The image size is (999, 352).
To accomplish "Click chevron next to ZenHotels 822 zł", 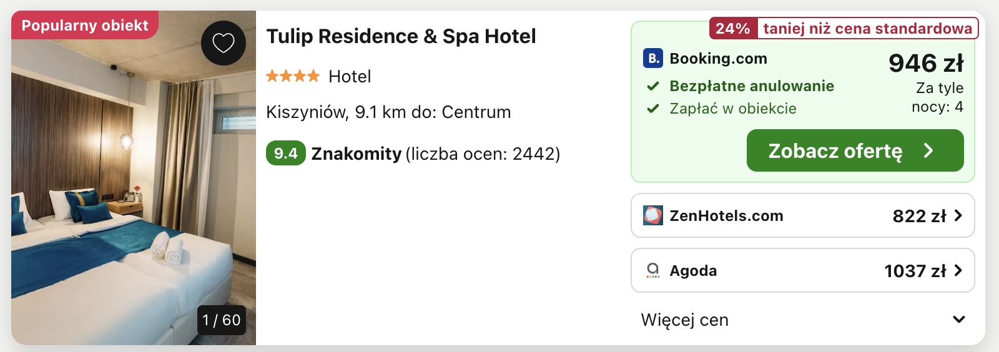I will (958, 215).
